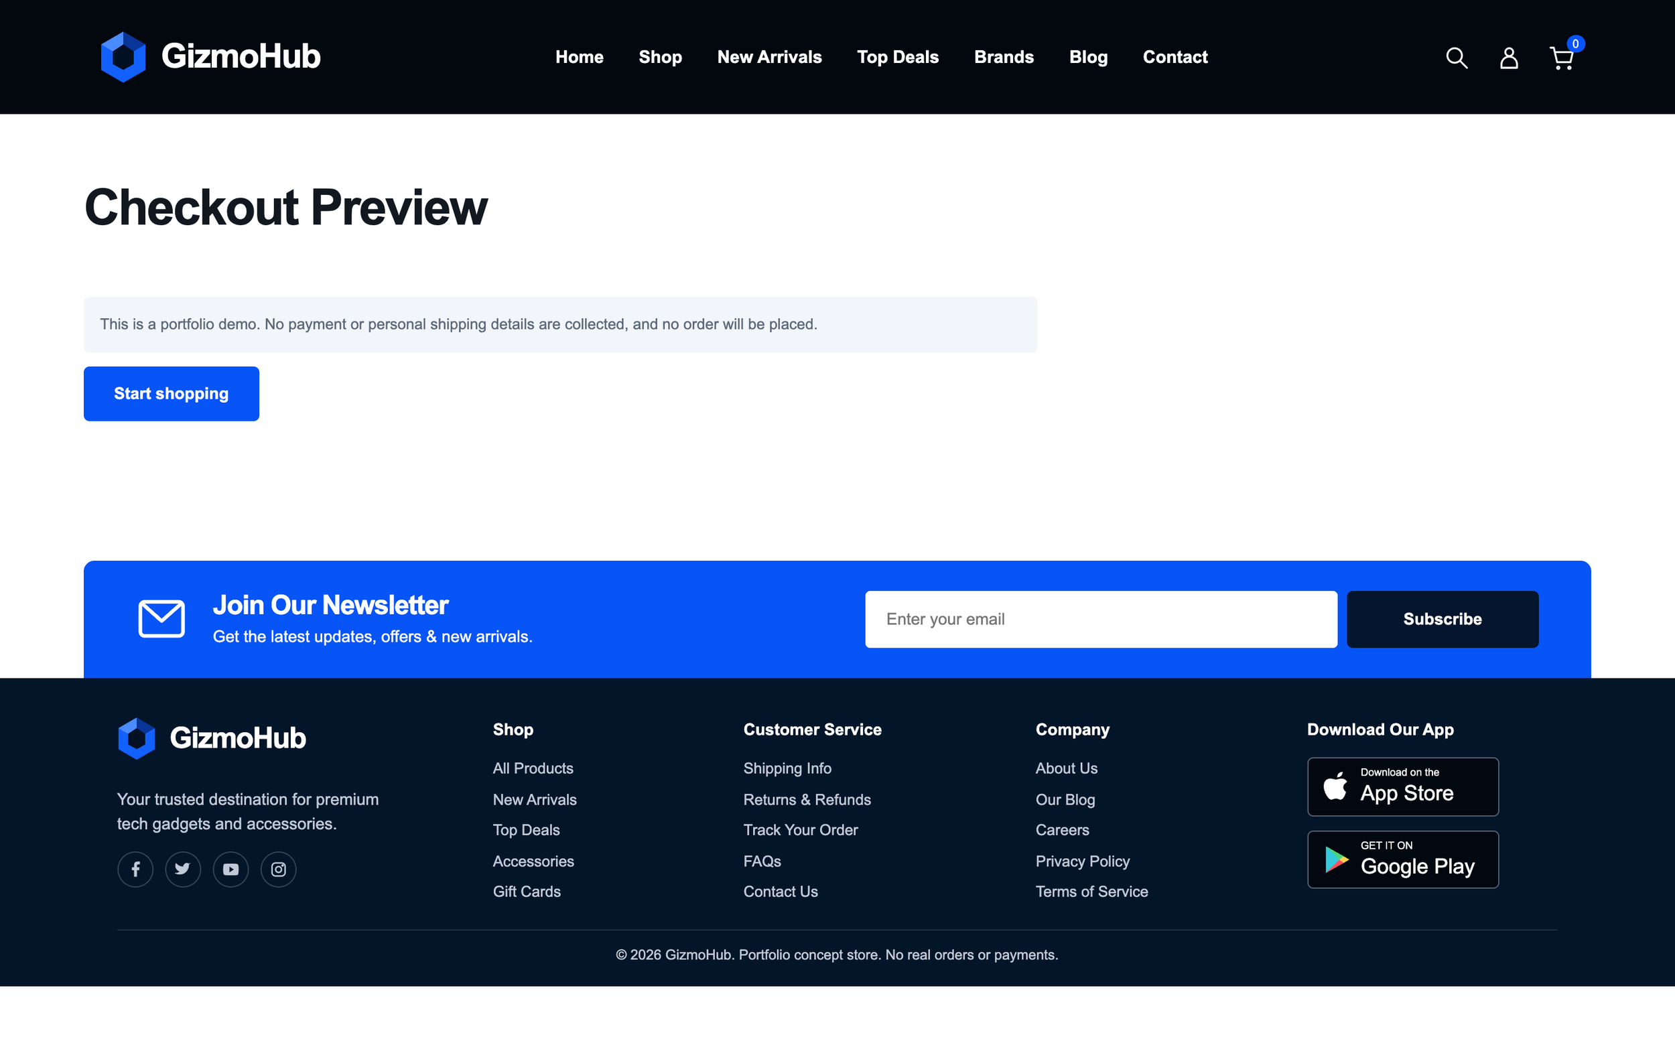The image size is (1675, 1047).
Task: Open the Careers footer link
Action: click(1062, 829)
